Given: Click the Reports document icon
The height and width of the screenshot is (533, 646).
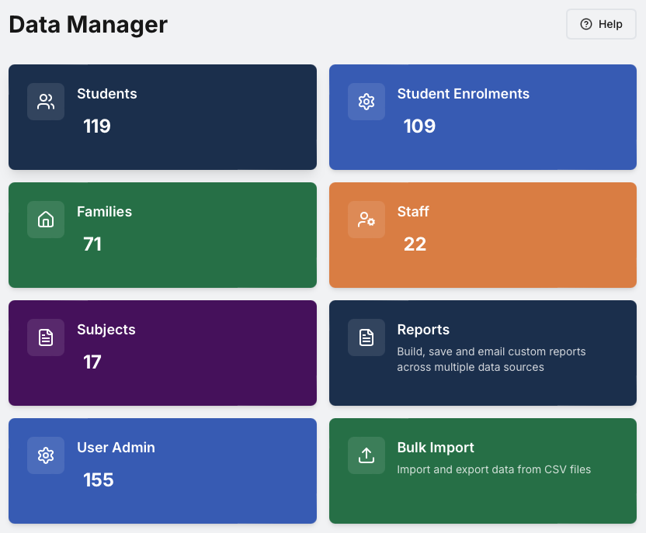Looking at the screenshot, I should click(x=366, y=337).
